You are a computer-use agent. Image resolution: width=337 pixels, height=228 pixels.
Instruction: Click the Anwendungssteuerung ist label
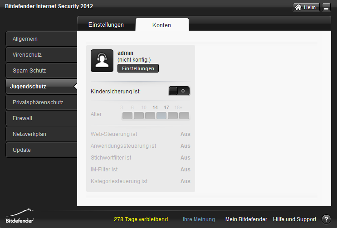[123, 146]
